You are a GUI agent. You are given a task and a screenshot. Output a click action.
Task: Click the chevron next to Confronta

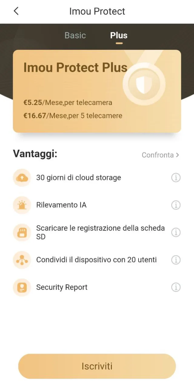177,155
